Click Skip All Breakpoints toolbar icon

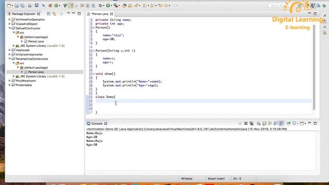coord(43,6)
